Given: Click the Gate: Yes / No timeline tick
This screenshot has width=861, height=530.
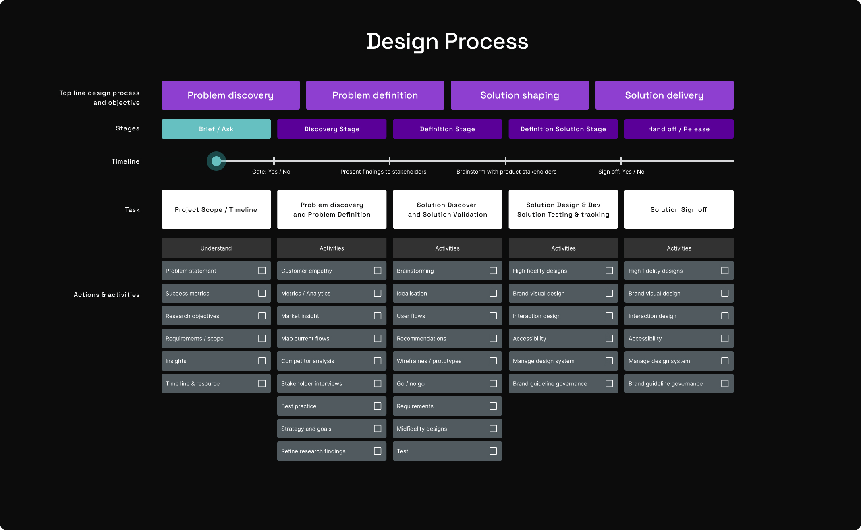Looking at the screenshot, I should pyautogui.click(x=274, y=161).
